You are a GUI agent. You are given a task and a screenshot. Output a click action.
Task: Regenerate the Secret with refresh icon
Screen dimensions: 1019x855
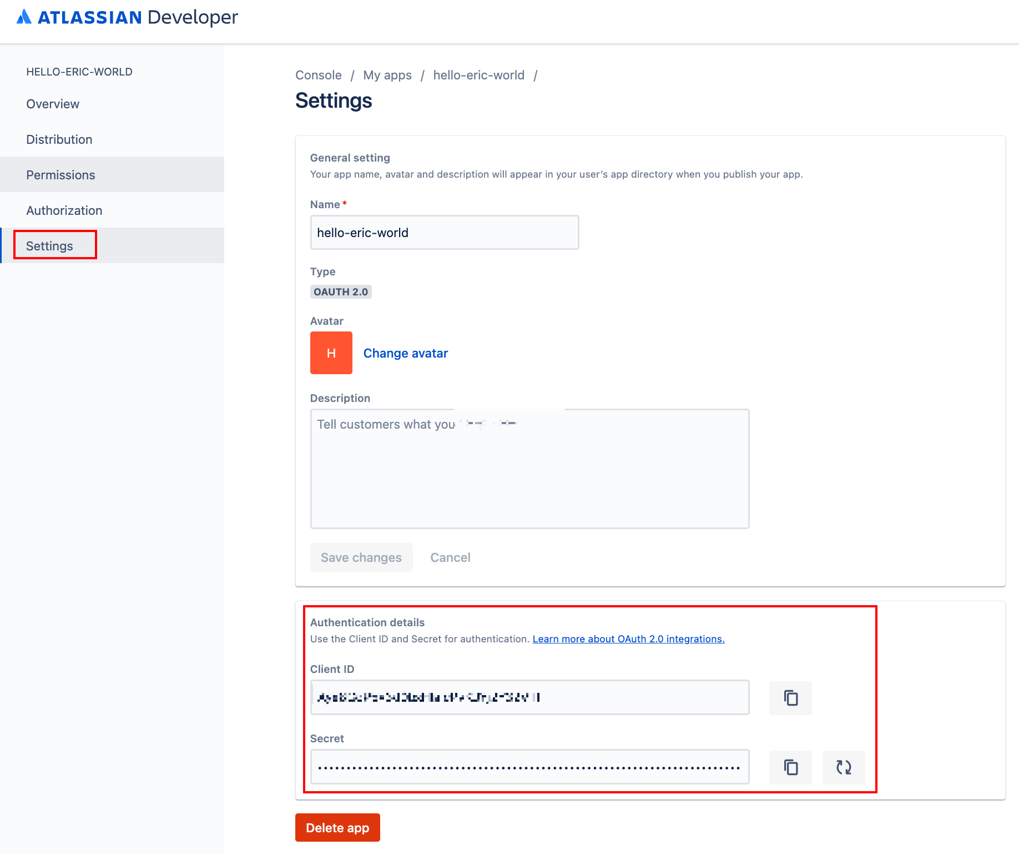[x=844, y=767]
